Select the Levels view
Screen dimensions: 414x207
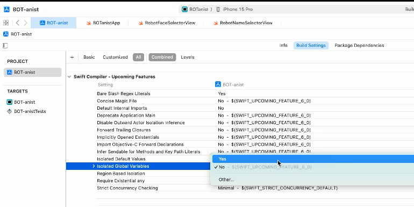(188, 57)
